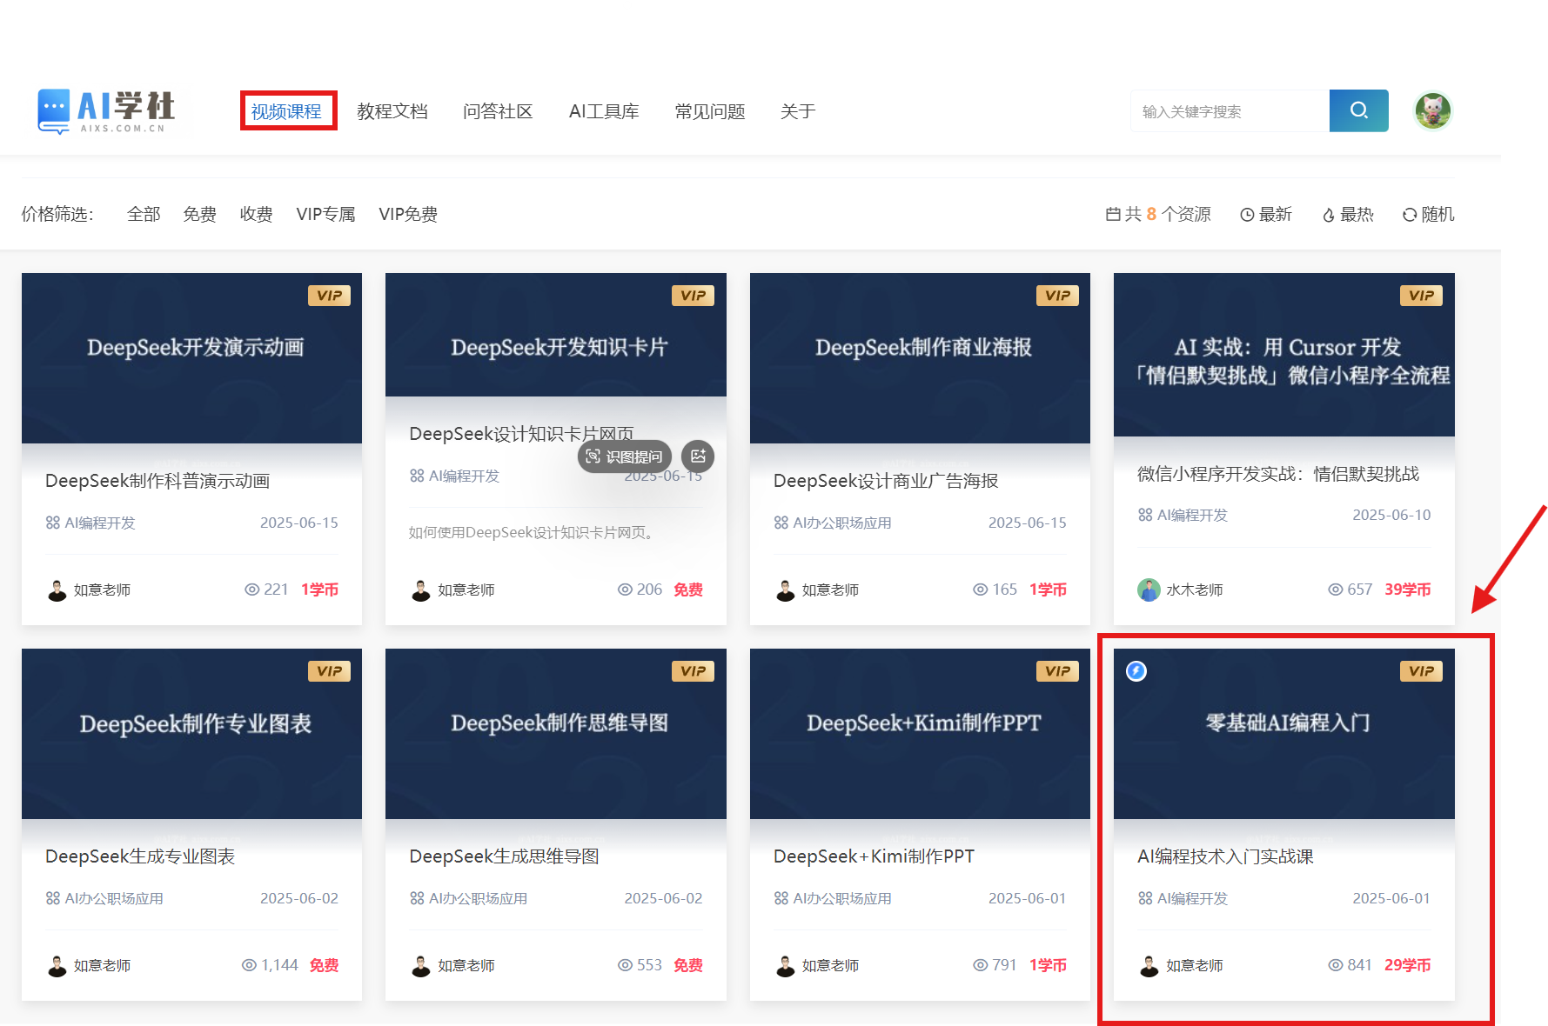Click category icon beside AI办公职场应用 on 商业广告海报

click(781, 523)
